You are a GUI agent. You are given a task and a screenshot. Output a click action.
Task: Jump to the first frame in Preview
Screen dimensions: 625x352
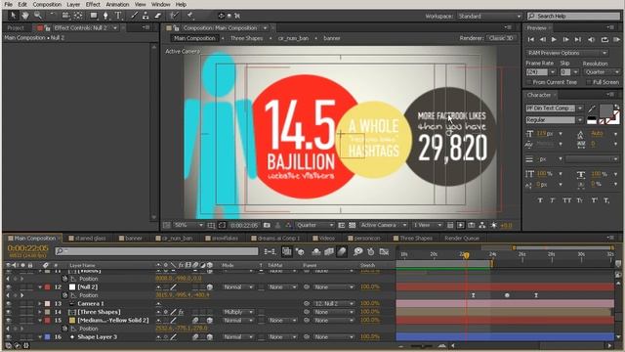tap(531, 39)
